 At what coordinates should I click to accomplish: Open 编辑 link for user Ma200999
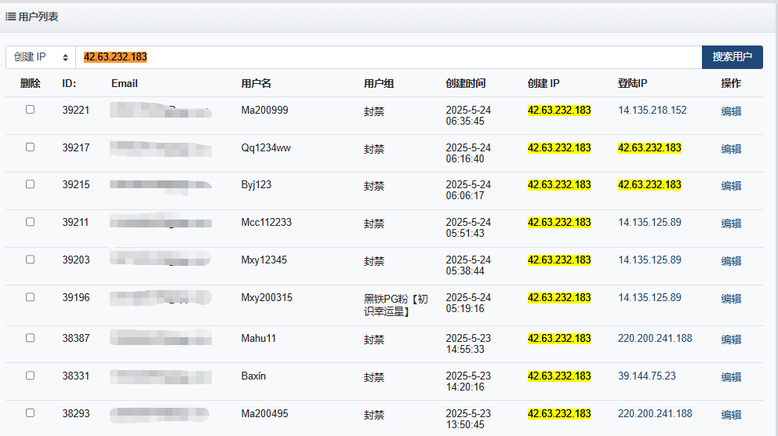[731, 111]
